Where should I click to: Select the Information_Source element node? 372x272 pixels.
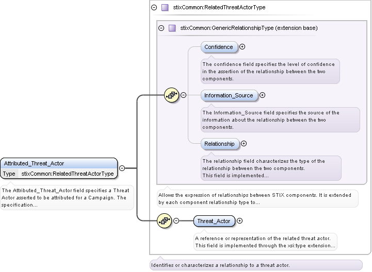pos(229,95)
